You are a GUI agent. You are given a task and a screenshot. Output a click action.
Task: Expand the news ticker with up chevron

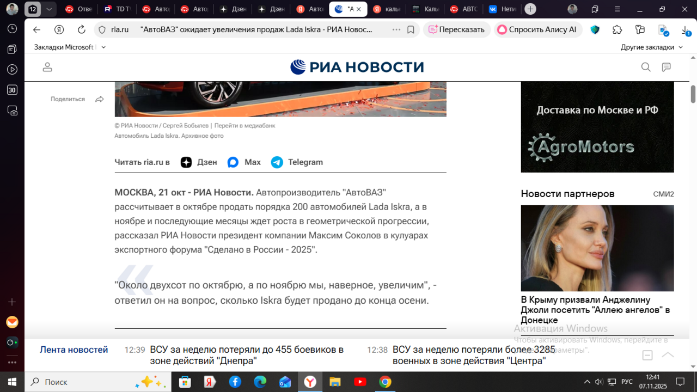tap(668, 355)
